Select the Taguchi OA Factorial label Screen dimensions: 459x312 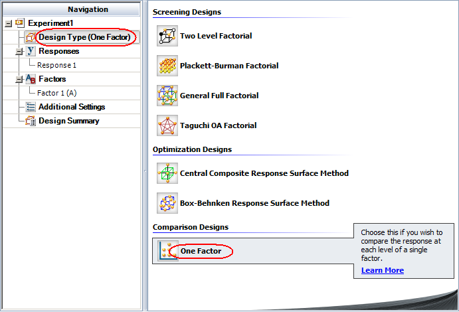pyautogui.click(x=218, y=125)
